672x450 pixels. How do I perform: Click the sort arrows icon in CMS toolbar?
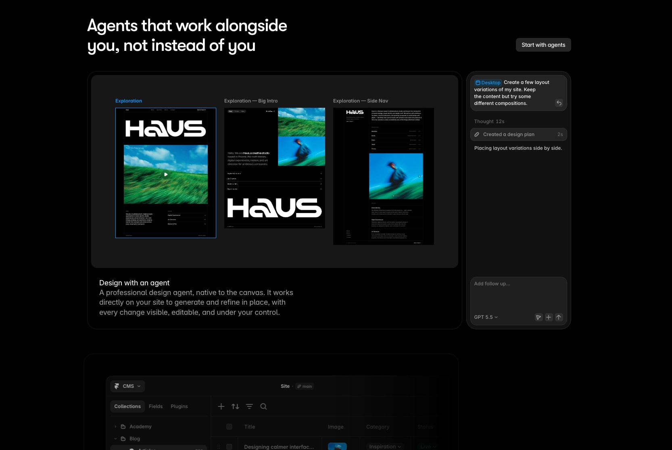point(235,406)
